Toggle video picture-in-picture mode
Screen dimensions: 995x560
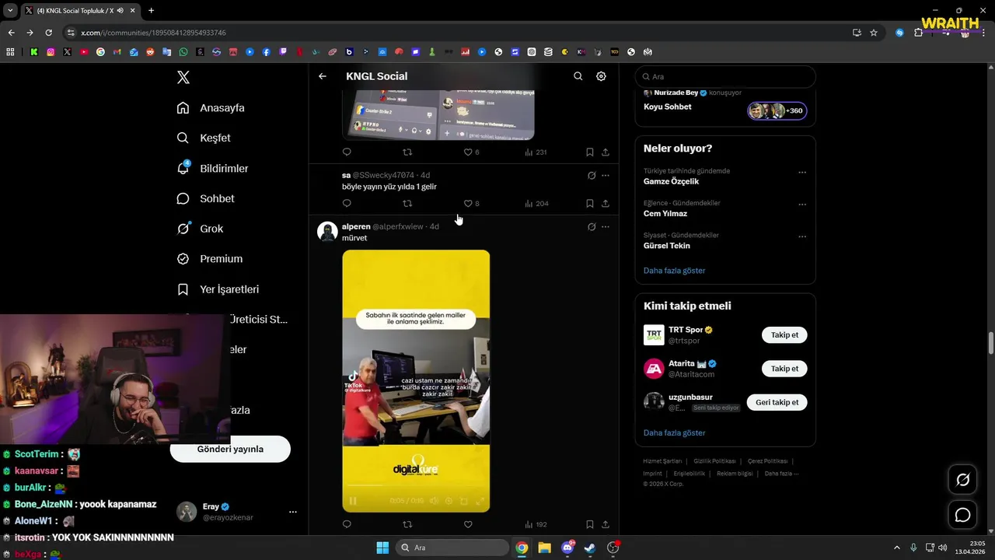(464, 501)
